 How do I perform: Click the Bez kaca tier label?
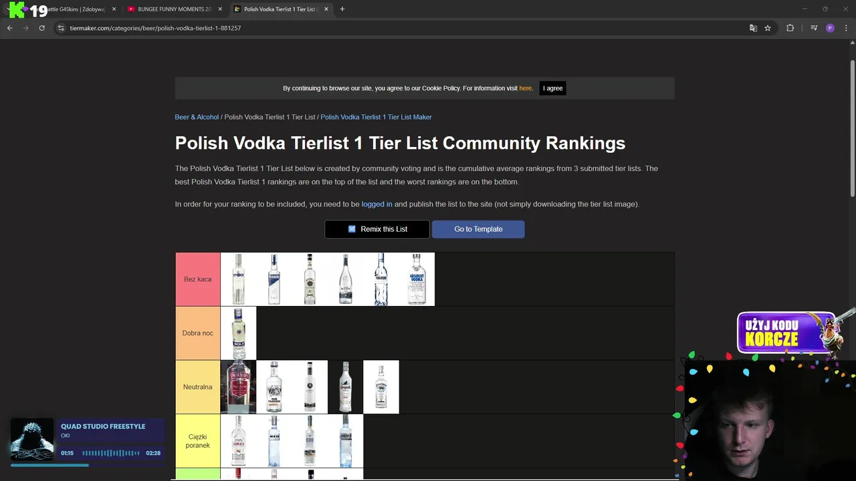(198, 279)
